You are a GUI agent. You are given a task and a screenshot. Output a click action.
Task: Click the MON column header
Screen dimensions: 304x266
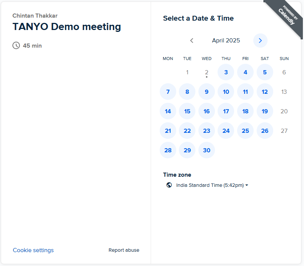point(168,59)
